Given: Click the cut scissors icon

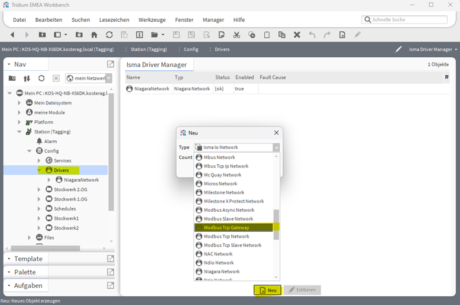Looking at the screenshot, I should tap(237, 35).
